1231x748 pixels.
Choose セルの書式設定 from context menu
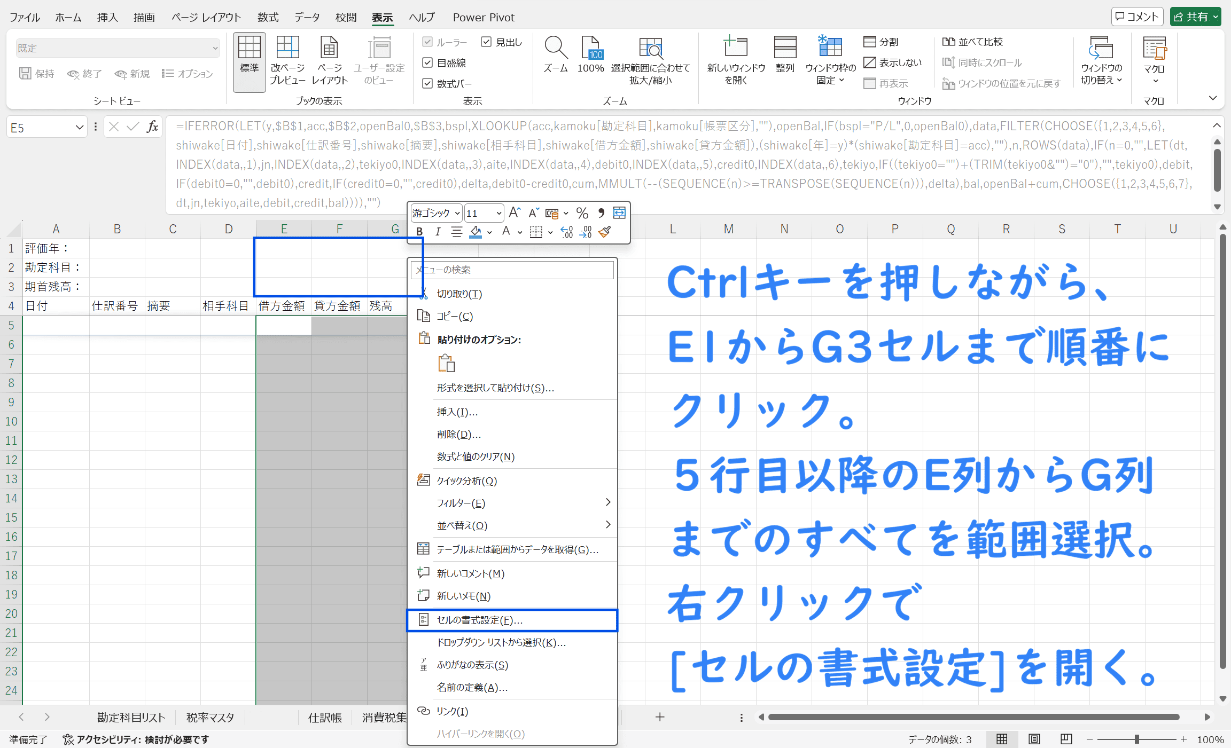click(x=512, y=620)
